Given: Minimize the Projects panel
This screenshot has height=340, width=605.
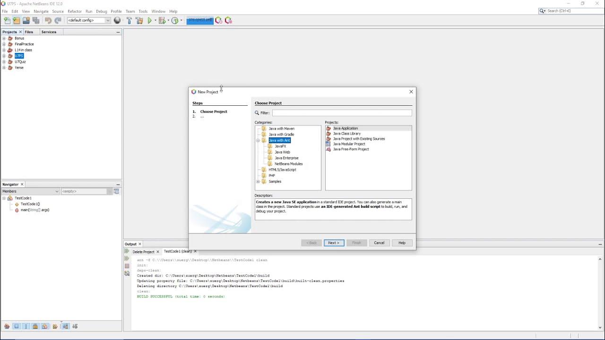Looking at the screenshot, I should (118, 32).
